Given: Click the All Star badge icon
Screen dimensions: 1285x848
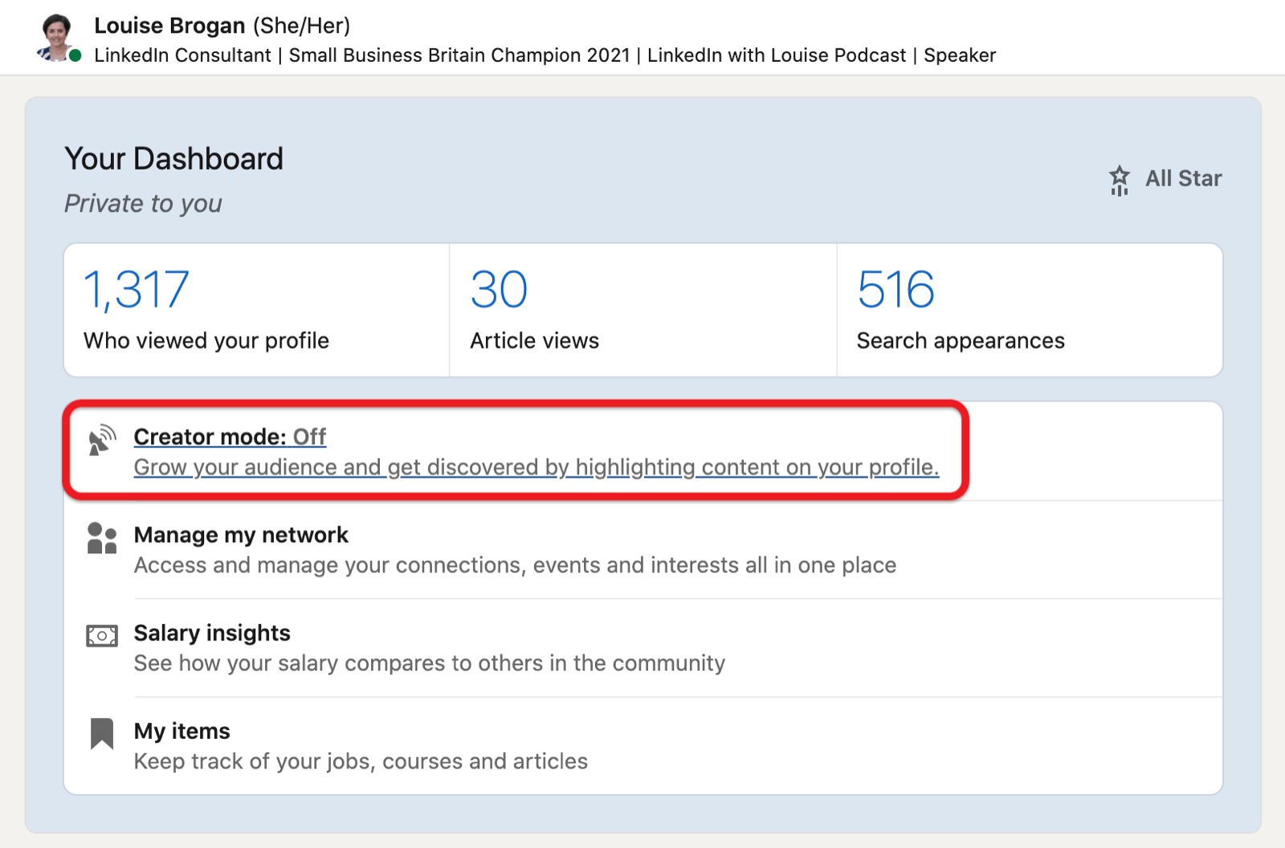Looking at the screenshot, I should tap(1119, 180).
